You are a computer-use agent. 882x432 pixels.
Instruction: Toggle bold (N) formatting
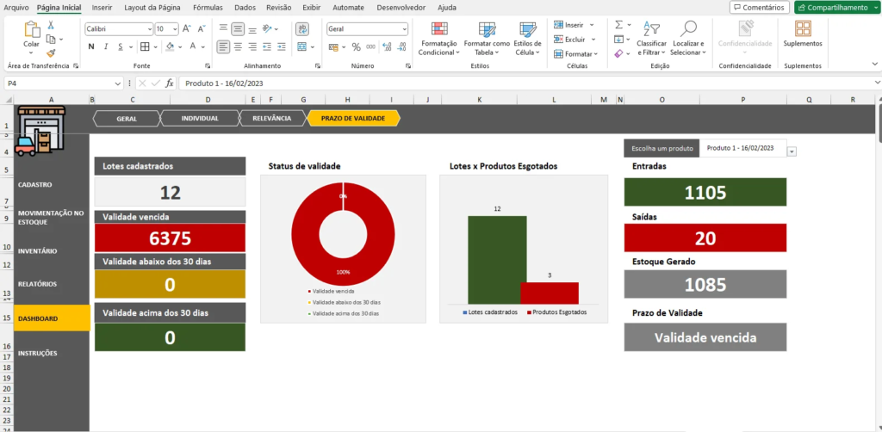[x=90, y=46]
